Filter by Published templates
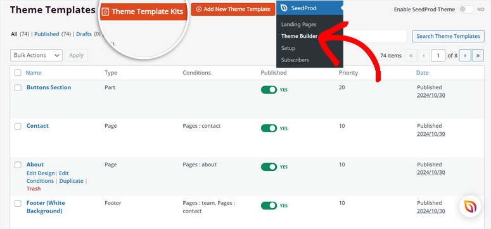The height and width of the screenshot is (229, 491). [47, 34]
